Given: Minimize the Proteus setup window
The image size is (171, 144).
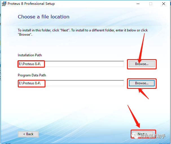Looking at the screenshot, I should (138, 4).
